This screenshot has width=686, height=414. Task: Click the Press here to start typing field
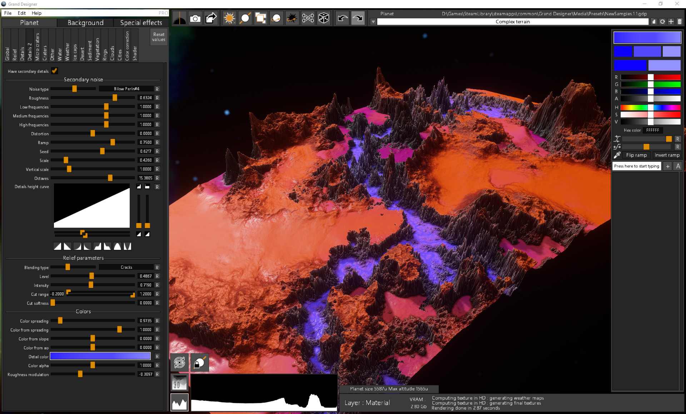pos(636,166)
